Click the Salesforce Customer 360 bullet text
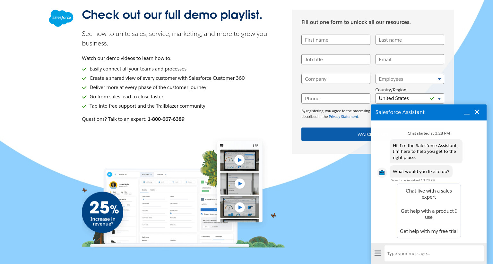 point(167,78)
